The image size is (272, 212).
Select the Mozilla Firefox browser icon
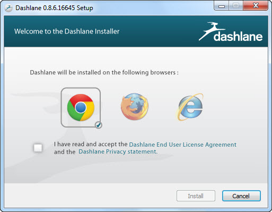(x=135, y=107)
